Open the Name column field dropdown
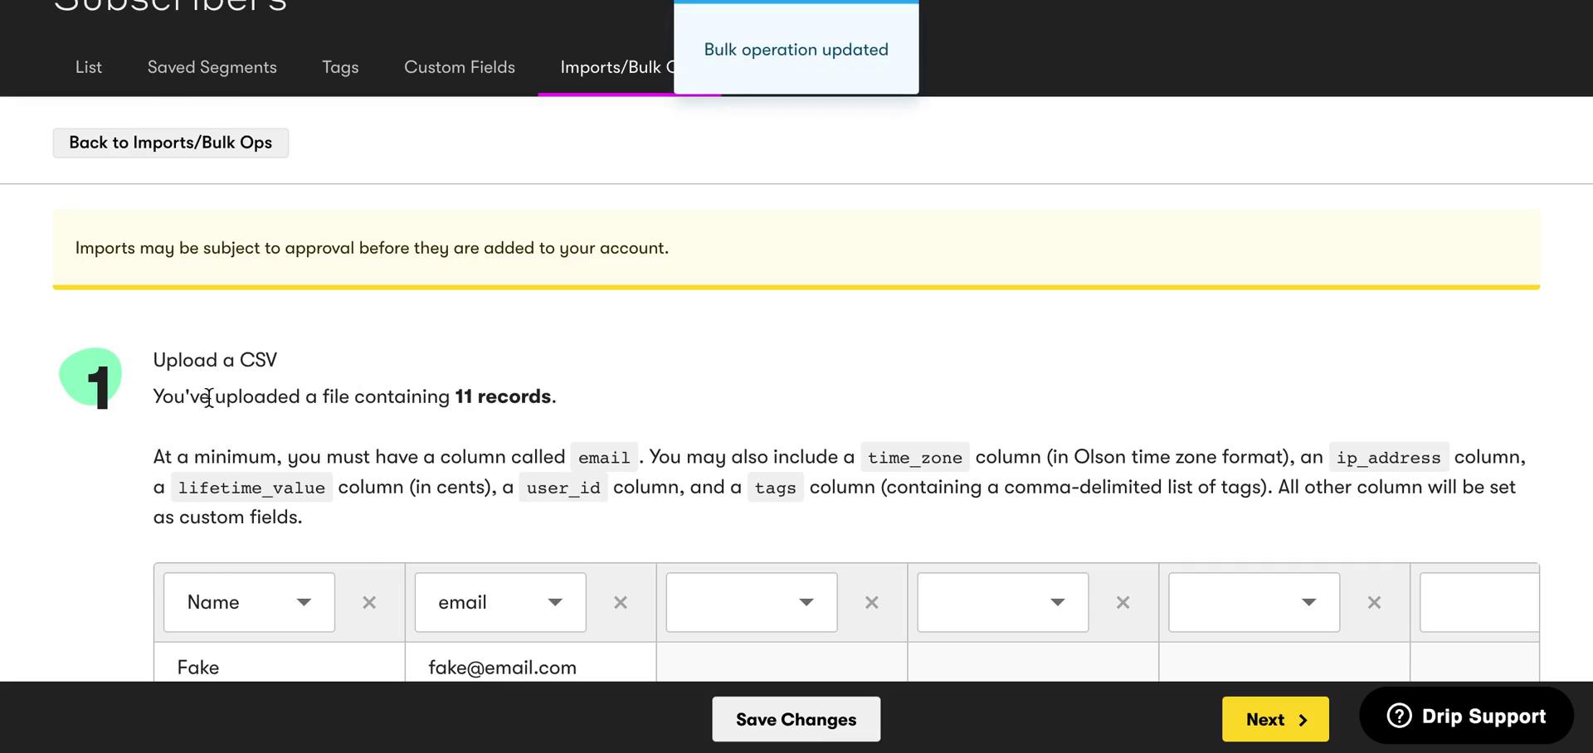The height and width of the screenshot is (753, 1593). click(249, 602)
